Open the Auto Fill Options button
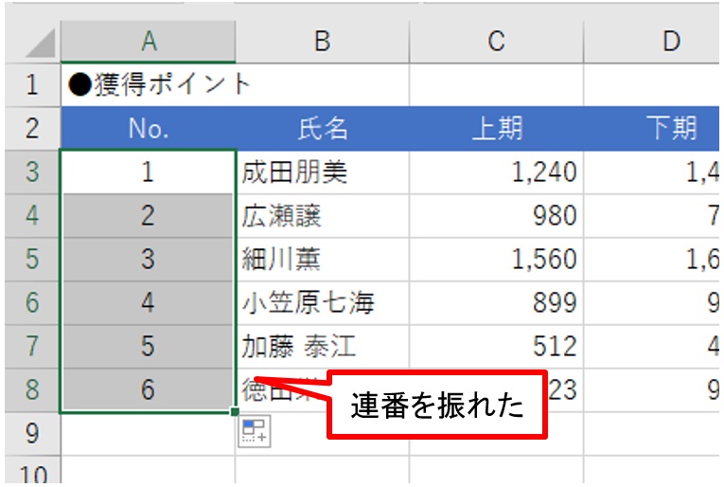The image size is (724, 487). click(254, 431)
